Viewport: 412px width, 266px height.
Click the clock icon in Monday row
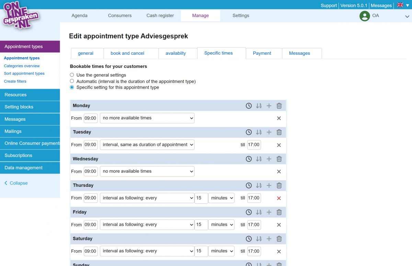click(249, 106)
